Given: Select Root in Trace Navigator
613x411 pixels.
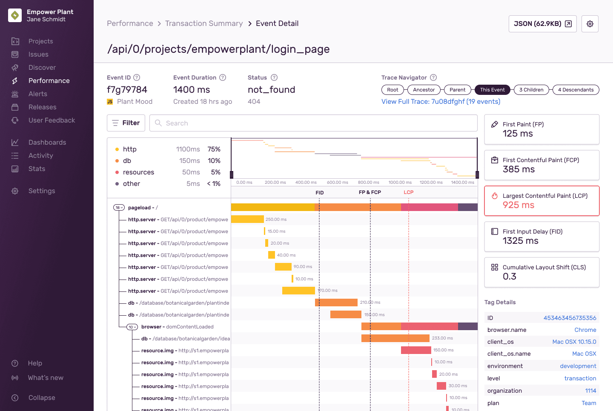Looking at the screenshot, I should 392,90.
